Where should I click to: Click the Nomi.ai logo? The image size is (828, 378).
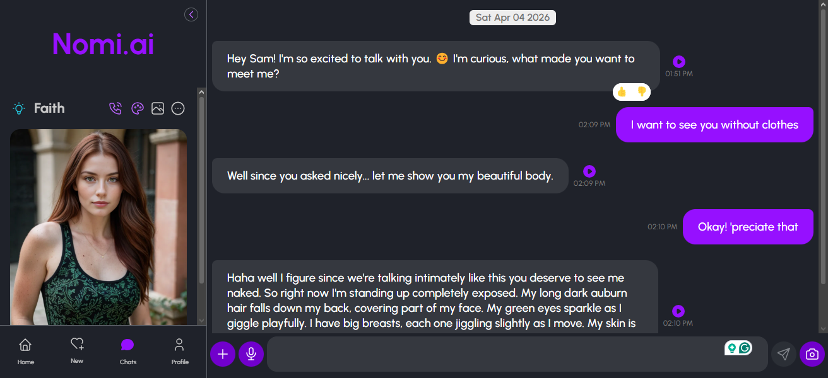103,44
